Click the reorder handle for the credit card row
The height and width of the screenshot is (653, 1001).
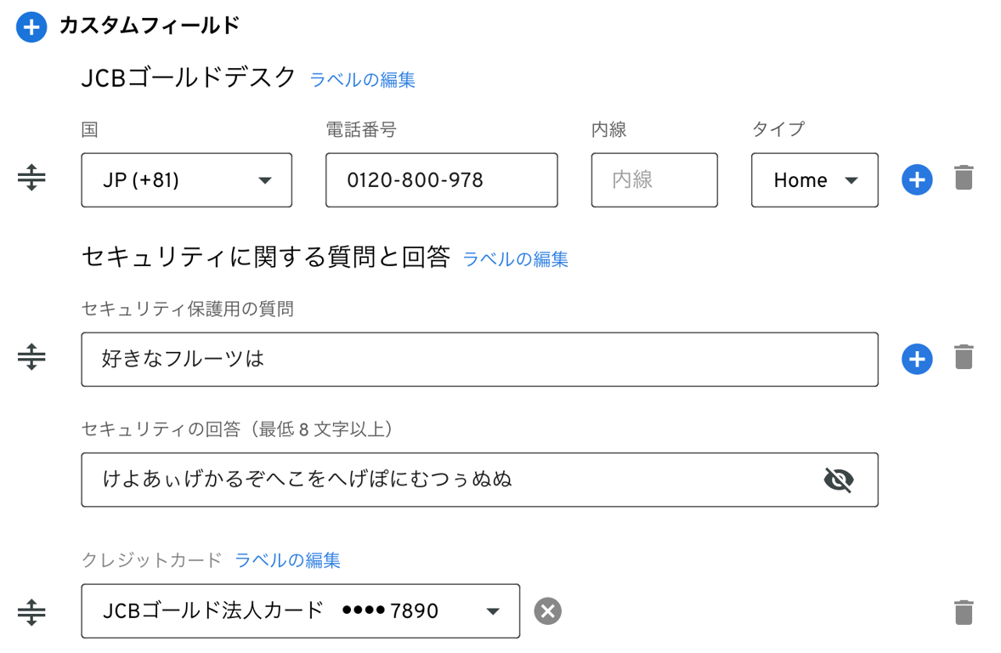click(x=31, y=610)
